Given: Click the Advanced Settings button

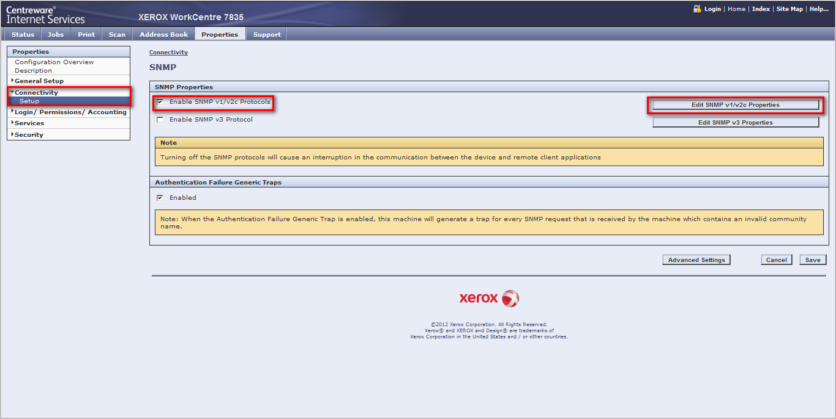Looking at the screenshot, I should [x=696, y=260].
